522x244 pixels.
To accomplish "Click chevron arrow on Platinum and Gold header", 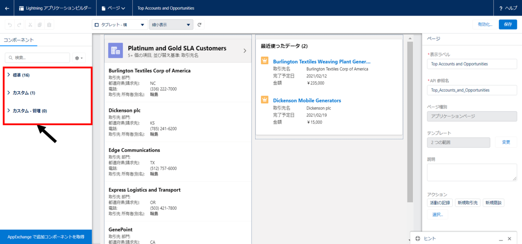I will (x=244, y=51).
